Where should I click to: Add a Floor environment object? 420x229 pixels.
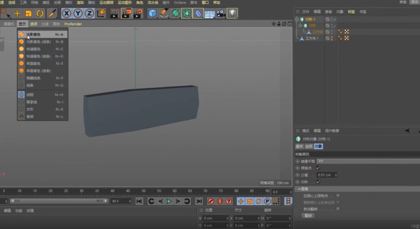point(210,13)
